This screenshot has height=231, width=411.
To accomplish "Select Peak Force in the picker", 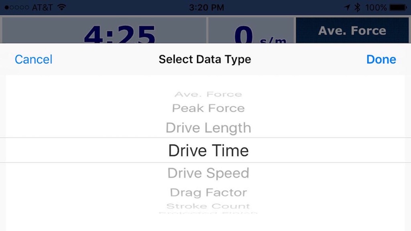I will (x=208, y=108).
